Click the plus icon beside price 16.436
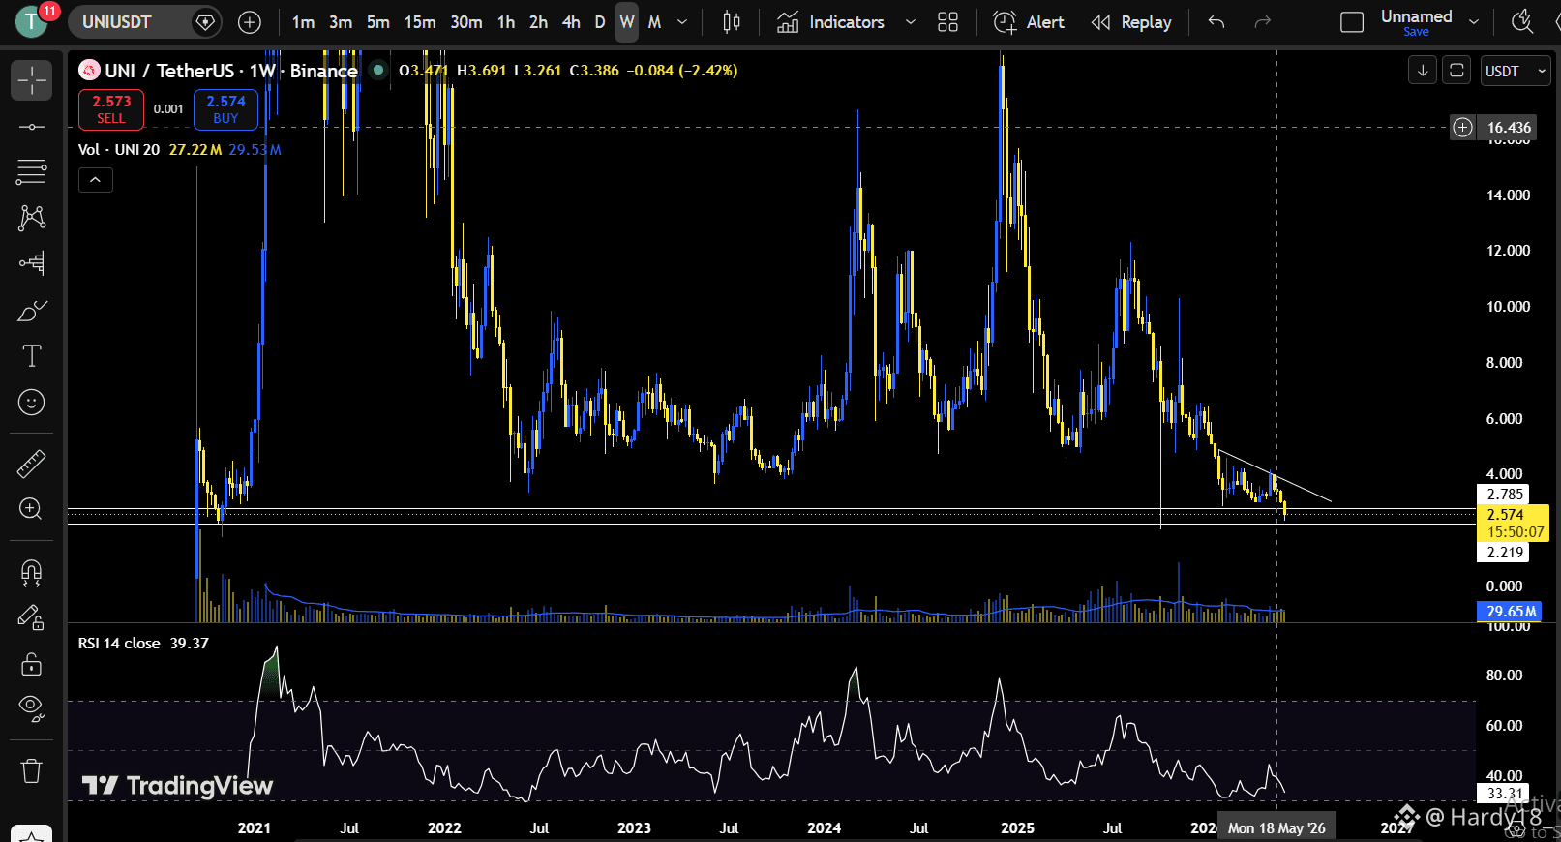The height and width of the screenshot is (842, 1561). [x=1462, y=127]
